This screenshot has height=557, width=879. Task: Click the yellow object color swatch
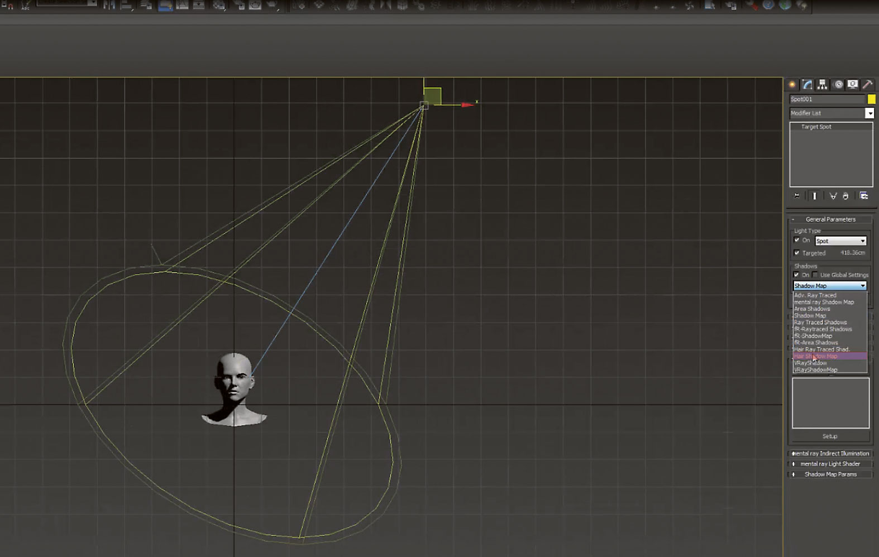[871, 99]
